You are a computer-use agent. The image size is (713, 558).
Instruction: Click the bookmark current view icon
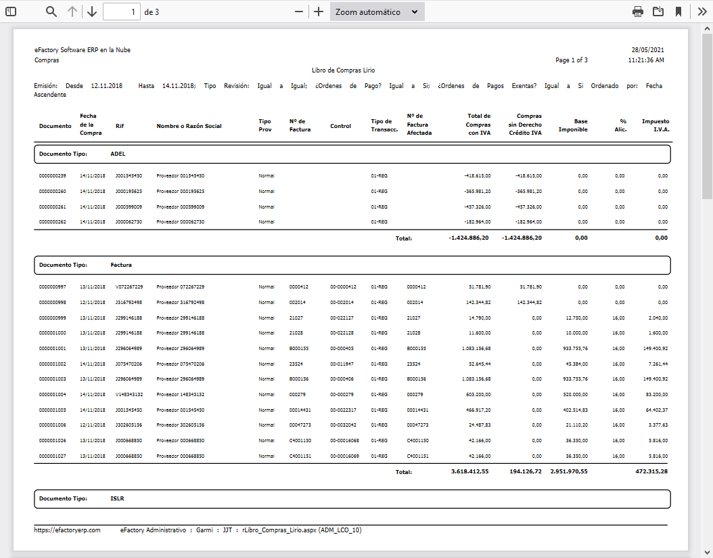tap(678, 12)
